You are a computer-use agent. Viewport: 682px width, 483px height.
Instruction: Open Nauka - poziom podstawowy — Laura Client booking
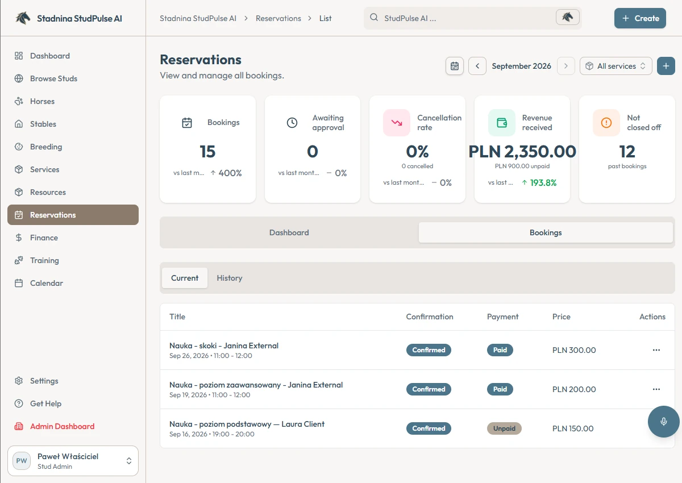(x=247, y=424)
